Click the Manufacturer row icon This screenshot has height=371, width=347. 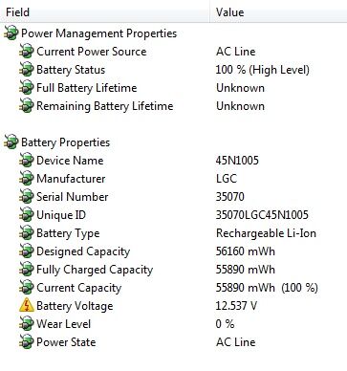tap(27, 178)
